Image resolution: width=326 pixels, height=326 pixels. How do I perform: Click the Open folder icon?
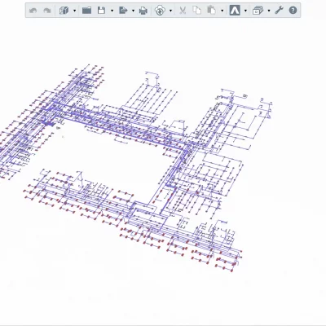coord(86,11)
